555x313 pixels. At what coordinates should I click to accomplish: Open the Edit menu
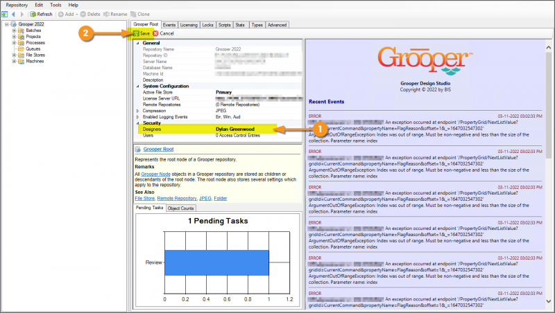(39, 5)
